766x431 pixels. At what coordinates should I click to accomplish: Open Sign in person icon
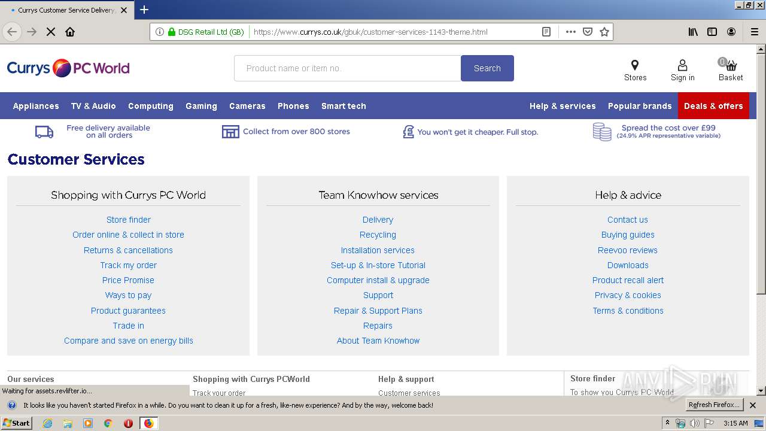point(682,65)
